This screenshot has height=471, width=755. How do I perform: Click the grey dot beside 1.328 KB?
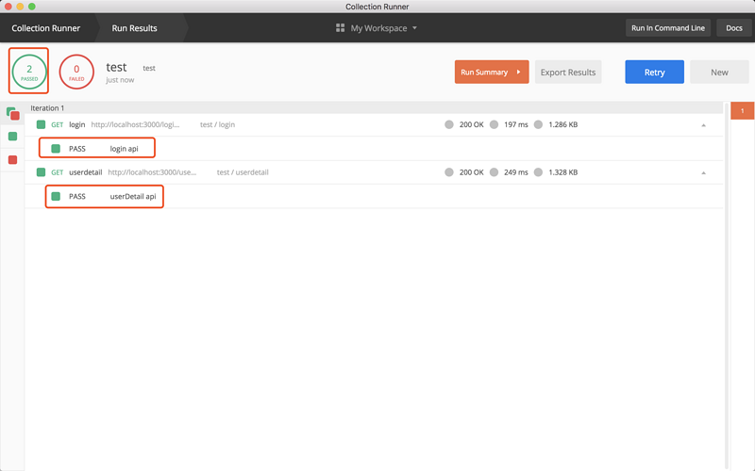tap(538, 172)
